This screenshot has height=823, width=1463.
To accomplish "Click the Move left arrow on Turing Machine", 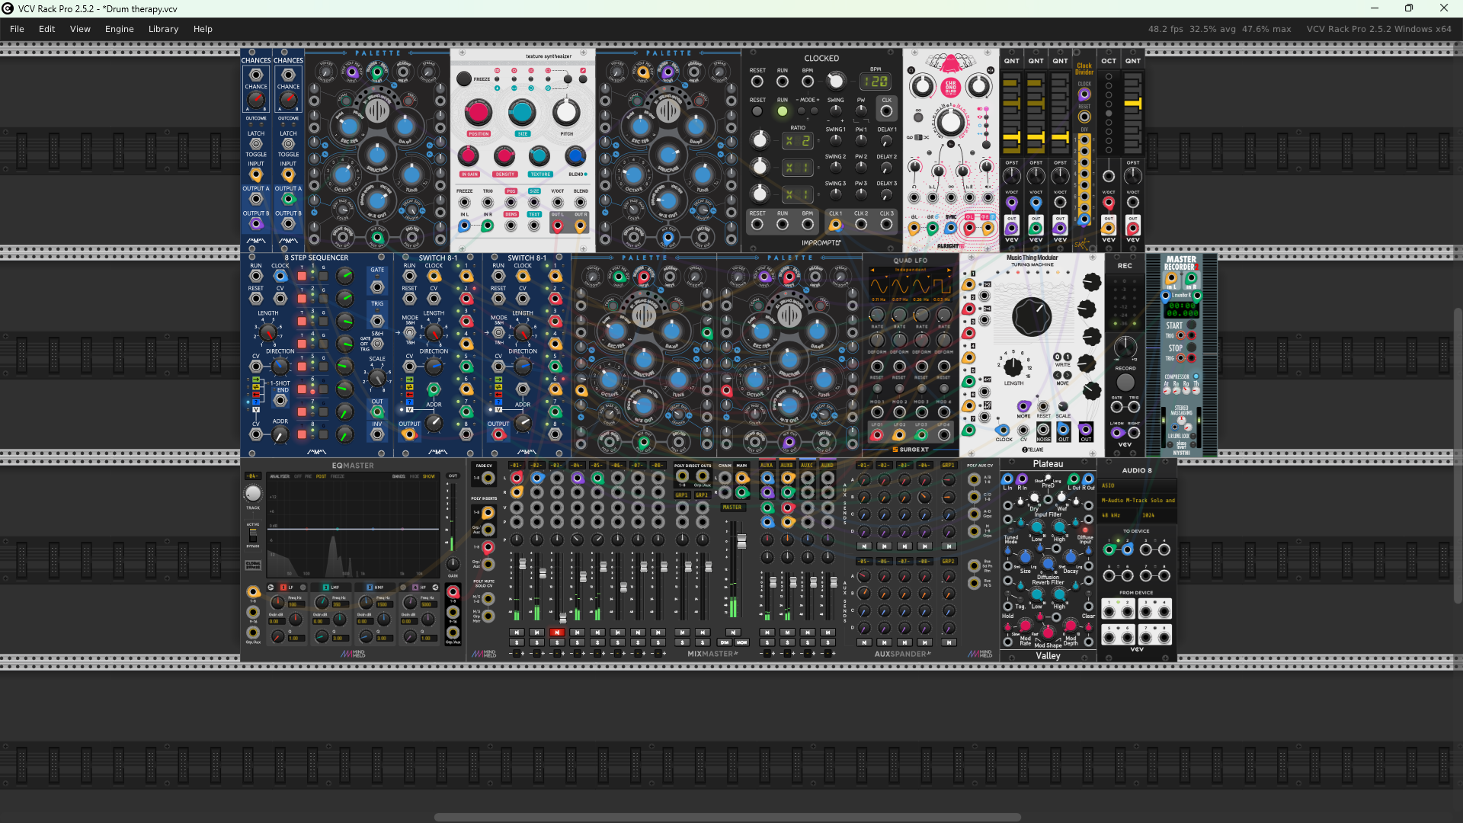I will 1058,375.
